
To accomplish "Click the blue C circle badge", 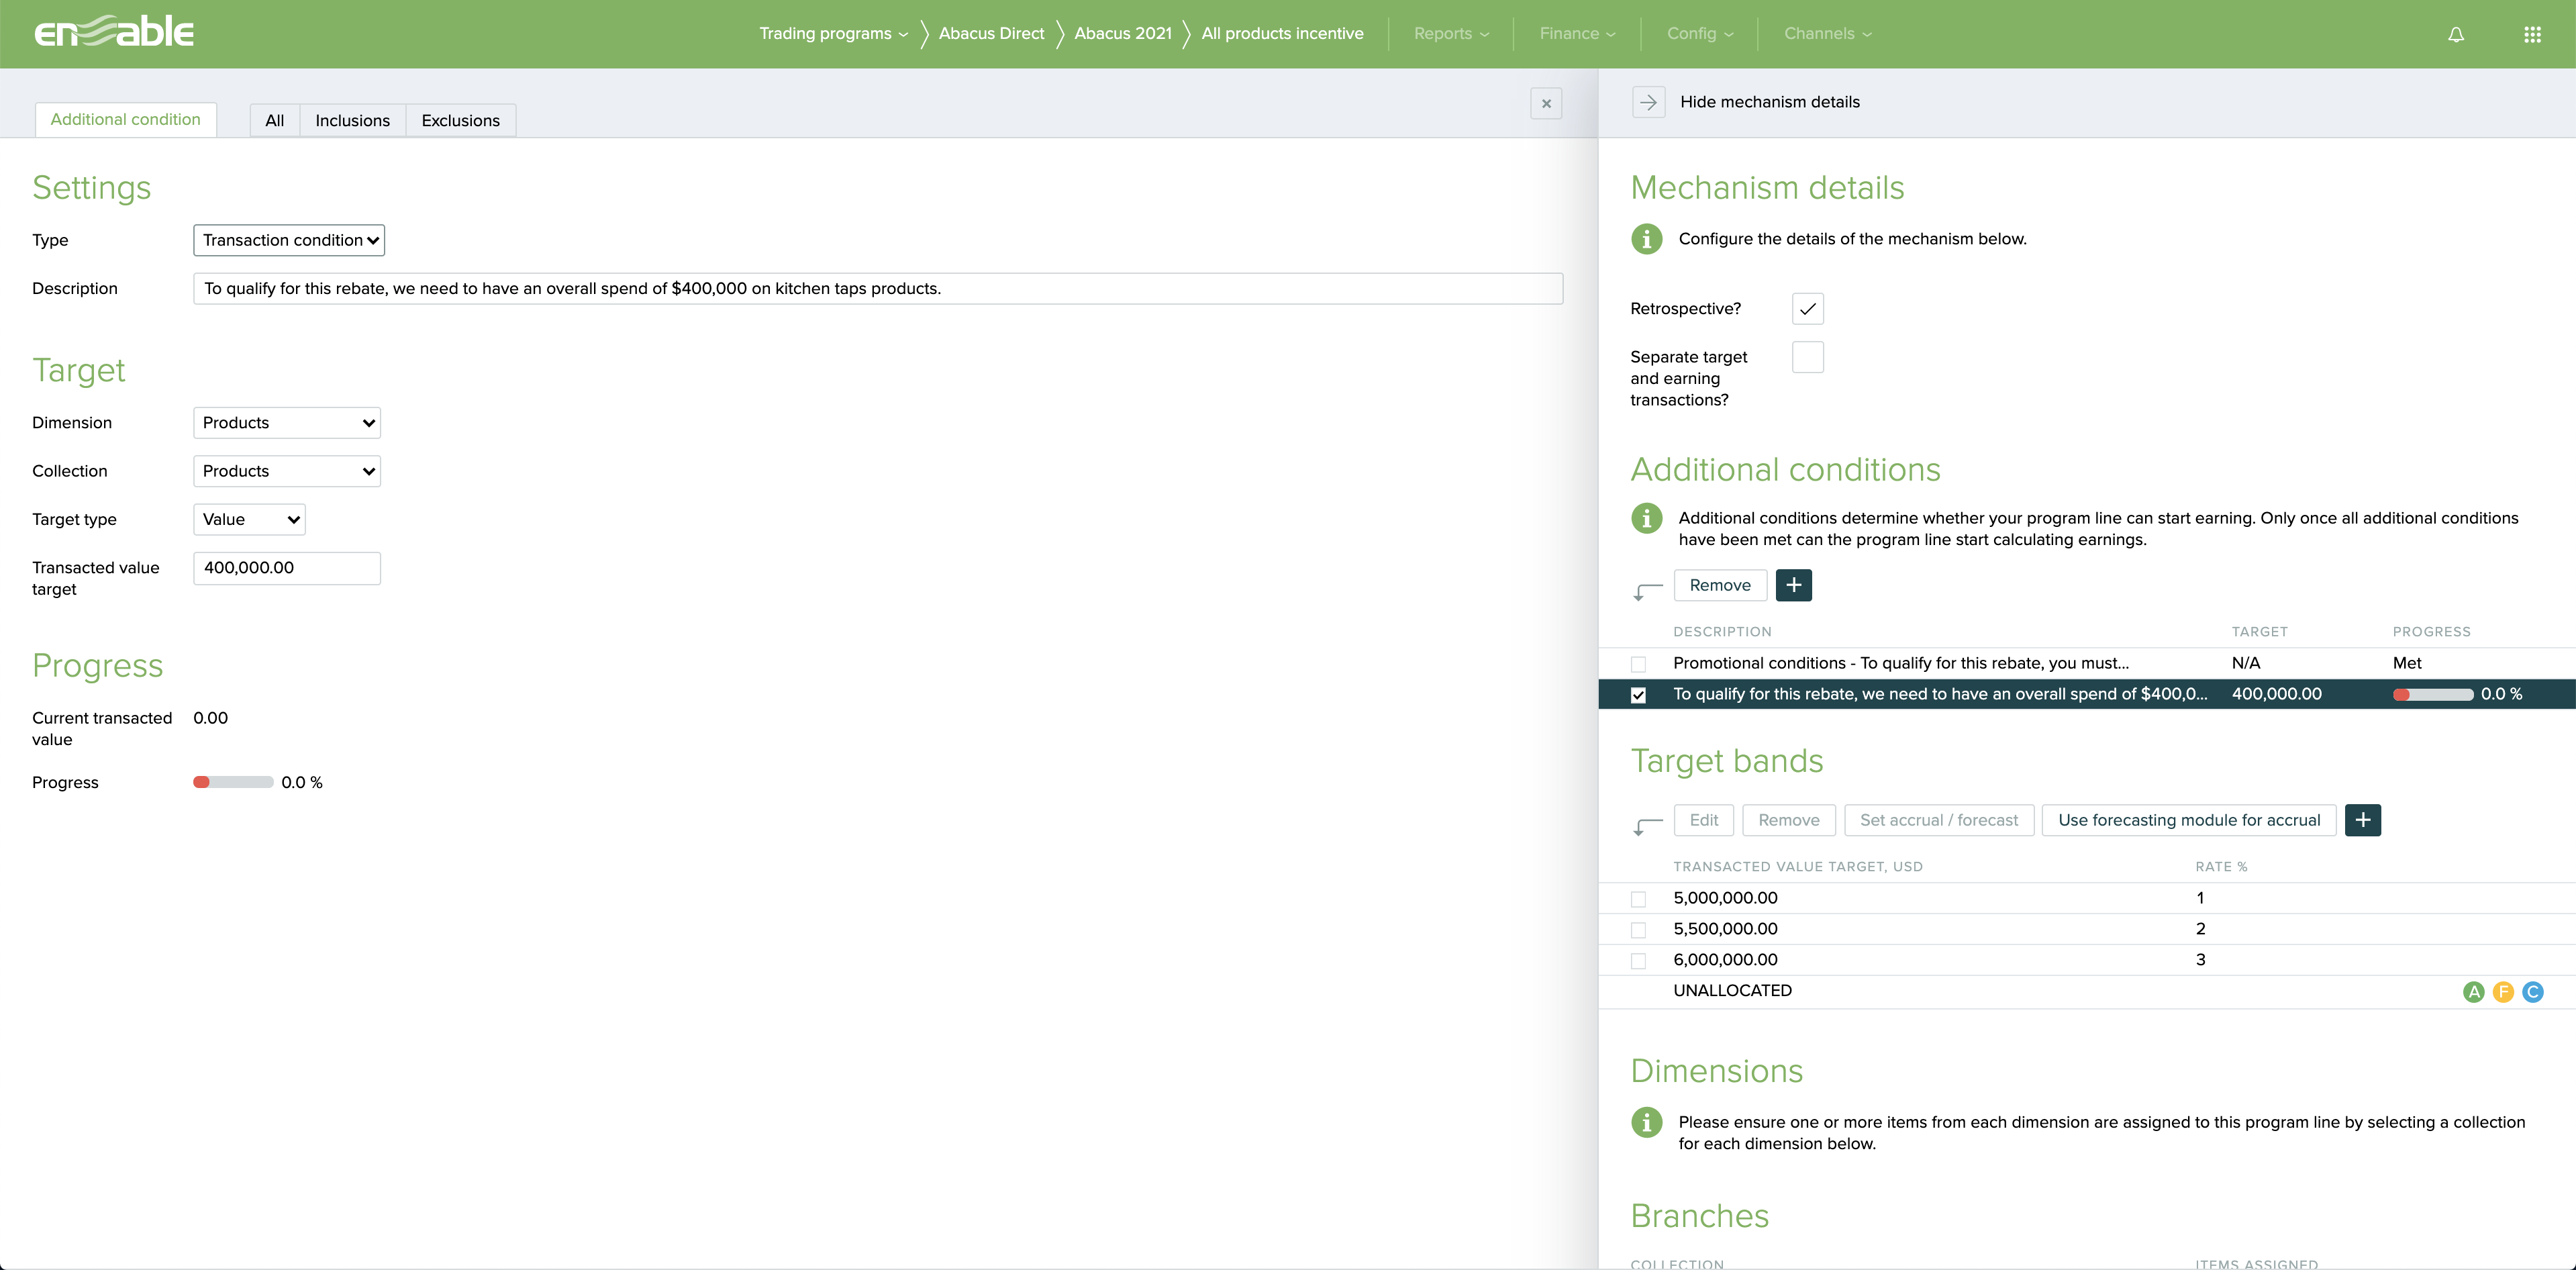I will (2532, 992).
